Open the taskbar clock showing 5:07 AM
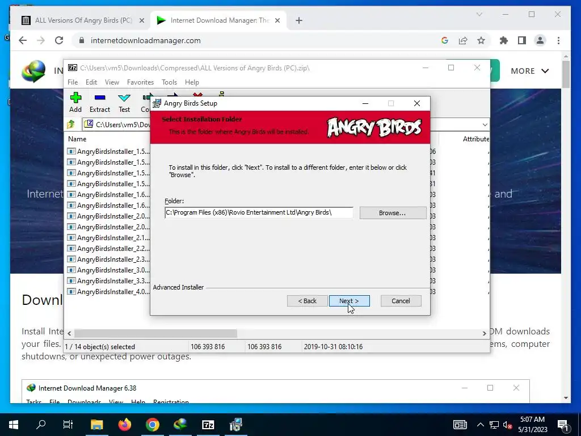Viewport: 581px width, 436px height. tap(532, 425)
